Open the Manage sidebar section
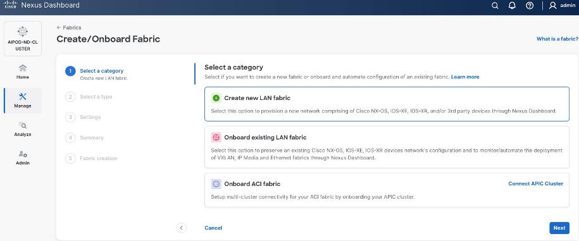Screen dimensions: 579x241 [x=23, y=101]
